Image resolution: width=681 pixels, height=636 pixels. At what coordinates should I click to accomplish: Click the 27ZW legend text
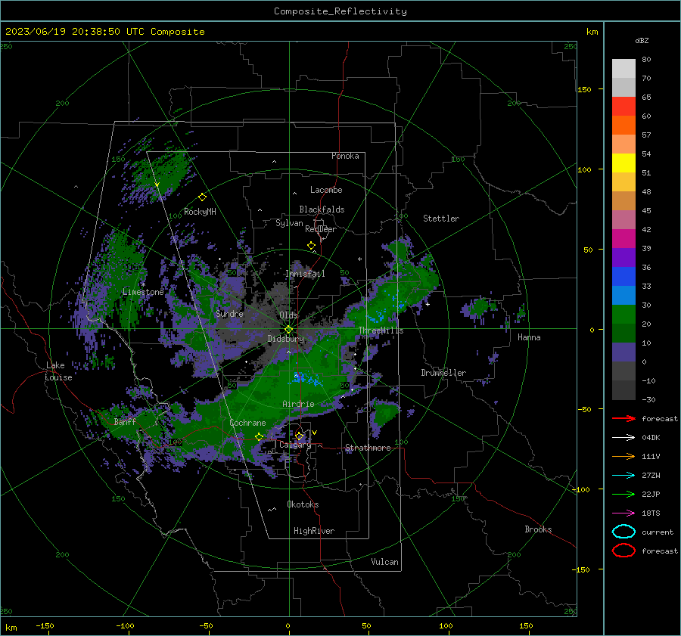click(651, 476)
